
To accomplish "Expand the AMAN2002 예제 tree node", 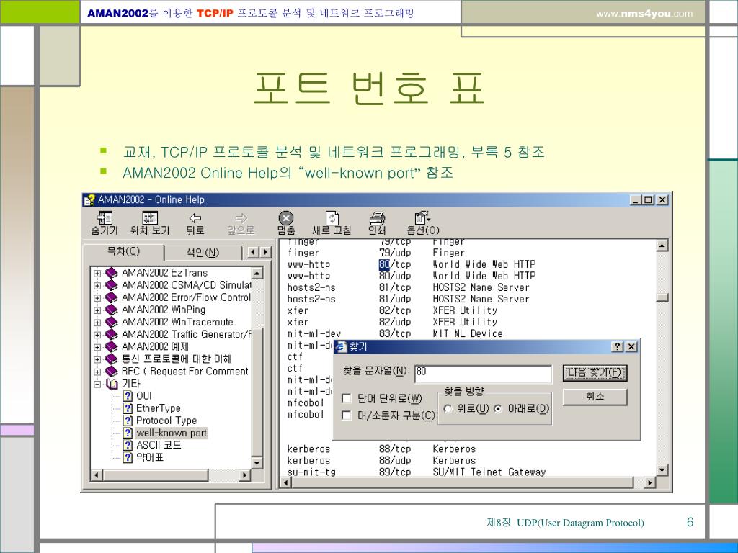I will pos(97,347).
